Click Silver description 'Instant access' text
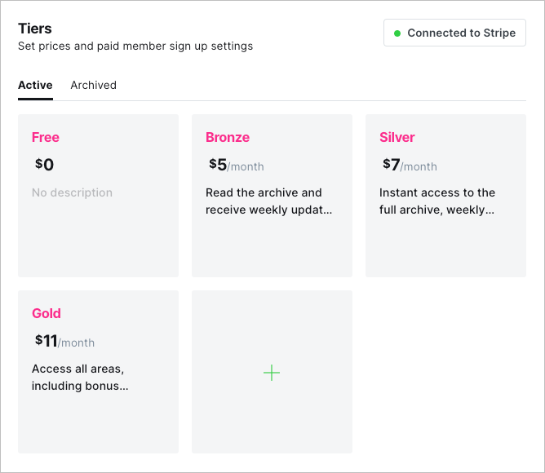The width and height of the screenshot is (545, 473). (437, 201)
